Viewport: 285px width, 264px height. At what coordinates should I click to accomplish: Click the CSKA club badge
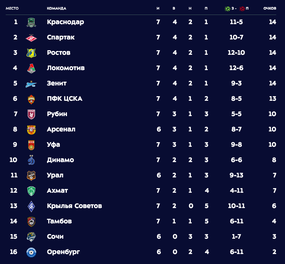tap(31, 99)
